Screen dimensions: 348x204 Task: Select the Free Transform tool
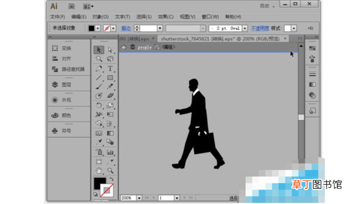[110, 114]
